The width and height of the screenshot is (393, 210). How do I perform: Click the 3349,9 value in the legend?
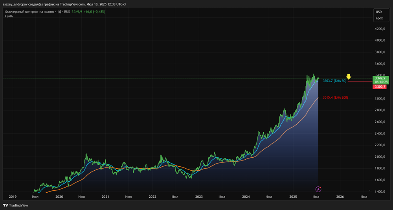[77, 11]
